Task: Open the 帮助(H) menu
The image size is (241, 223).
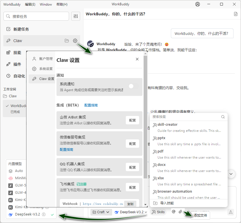Action: tap(62, 4)
